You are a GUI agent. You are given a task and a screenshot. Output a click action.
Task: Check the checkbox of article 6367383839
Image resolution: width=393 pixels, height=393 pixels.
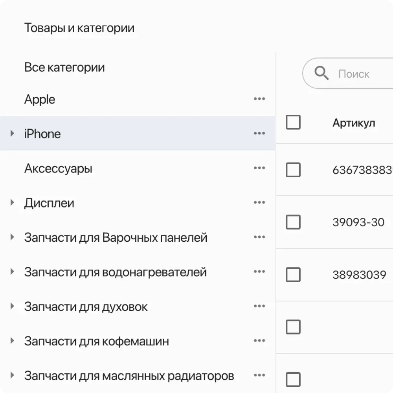tap(293, 170)
